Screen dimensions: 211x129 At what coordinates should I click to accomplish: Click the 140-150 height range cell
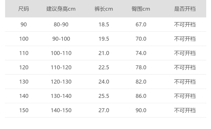pos(61,110)
